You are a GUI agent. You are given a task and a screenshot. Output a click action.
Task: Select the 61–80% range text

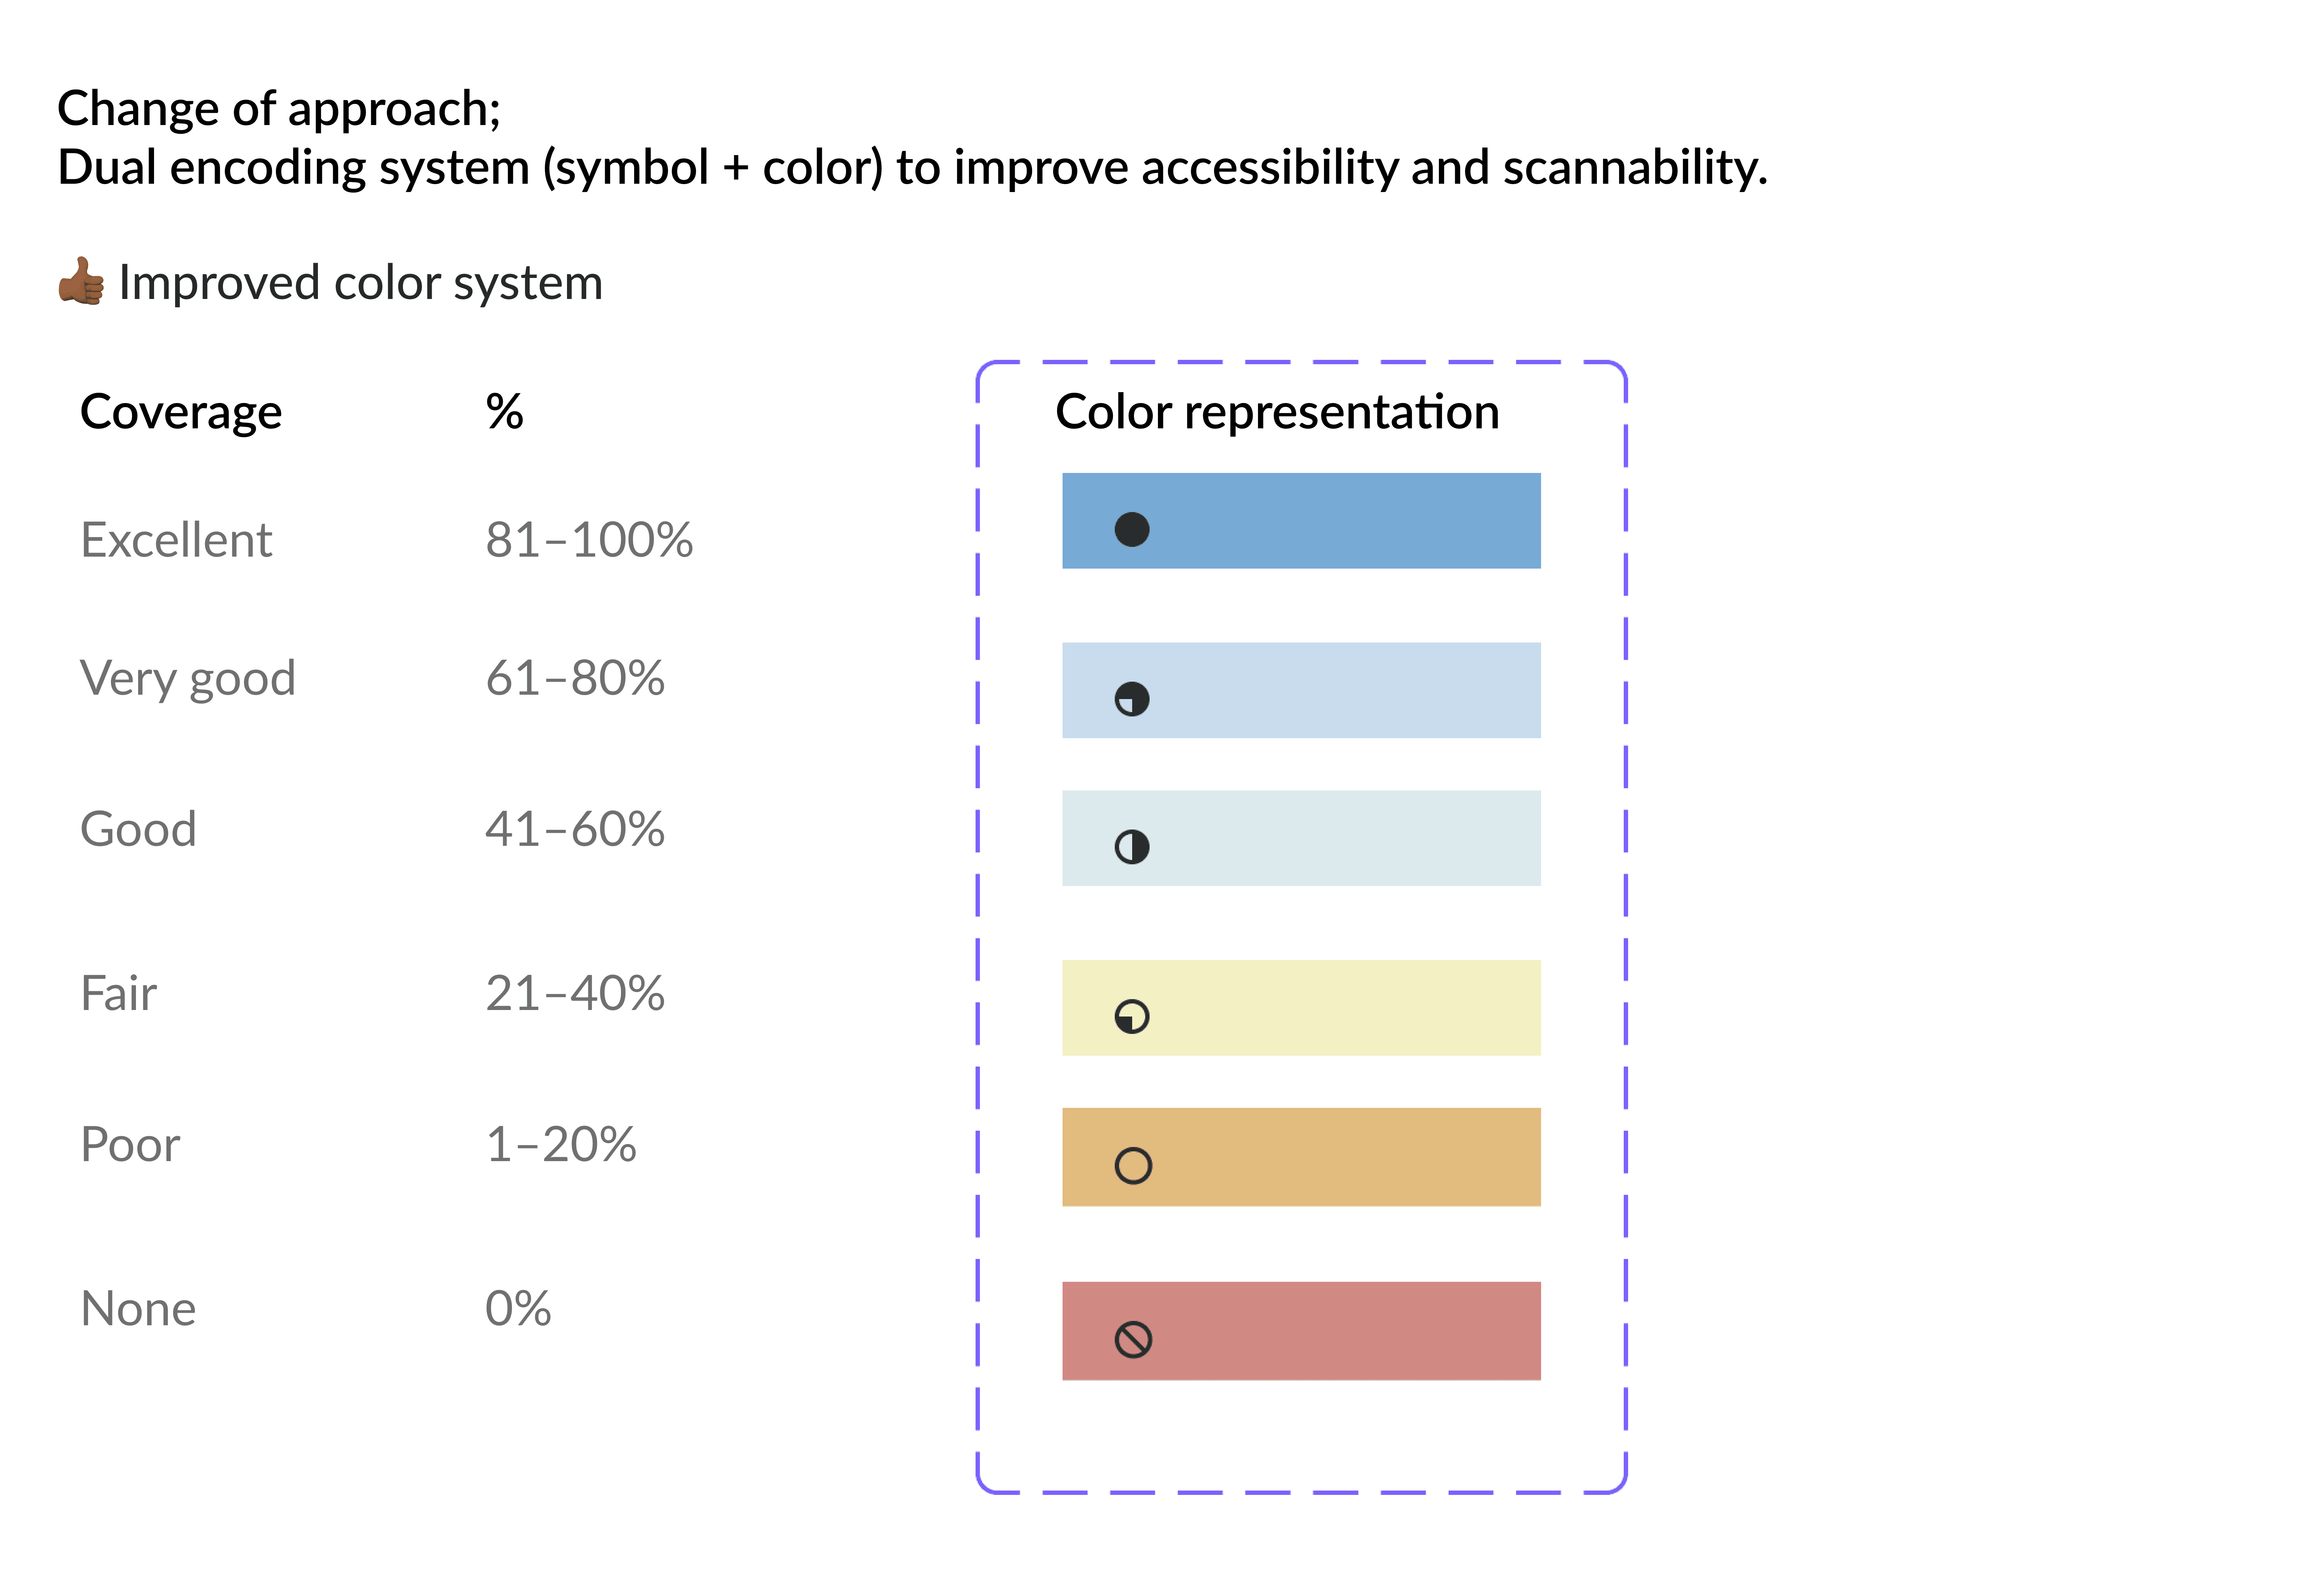(x=575, y=678)
